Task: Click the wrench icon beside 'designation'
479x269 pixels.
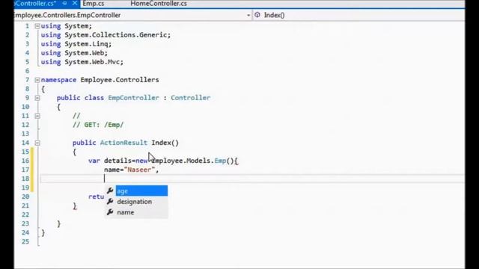Action: pos(110,201)
